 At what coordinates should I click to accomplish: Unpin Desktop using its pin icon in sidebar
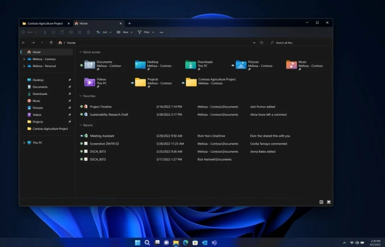tap(70, 80)
